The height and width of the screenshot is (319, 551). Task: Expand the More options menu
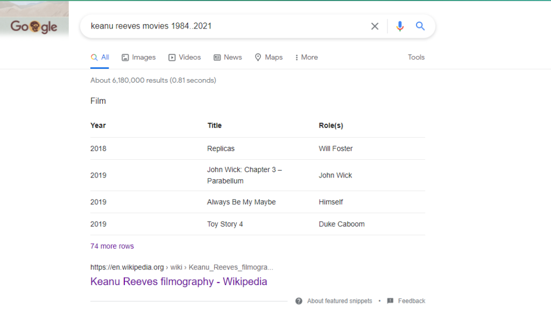click(x=306, y=58)
